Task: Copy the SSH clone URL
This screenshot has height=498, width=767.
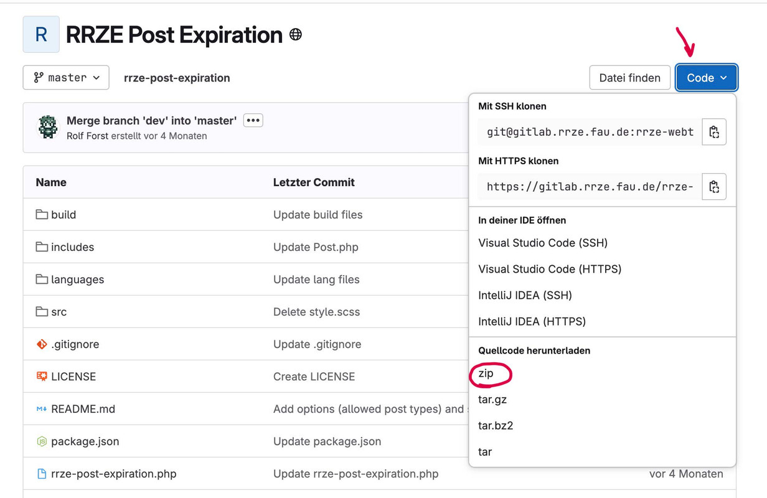Action: tap(714, 132)
